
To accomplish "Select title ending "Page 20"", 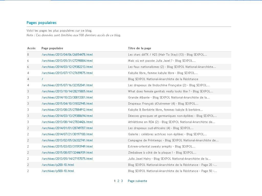I will tap(173, 165).
